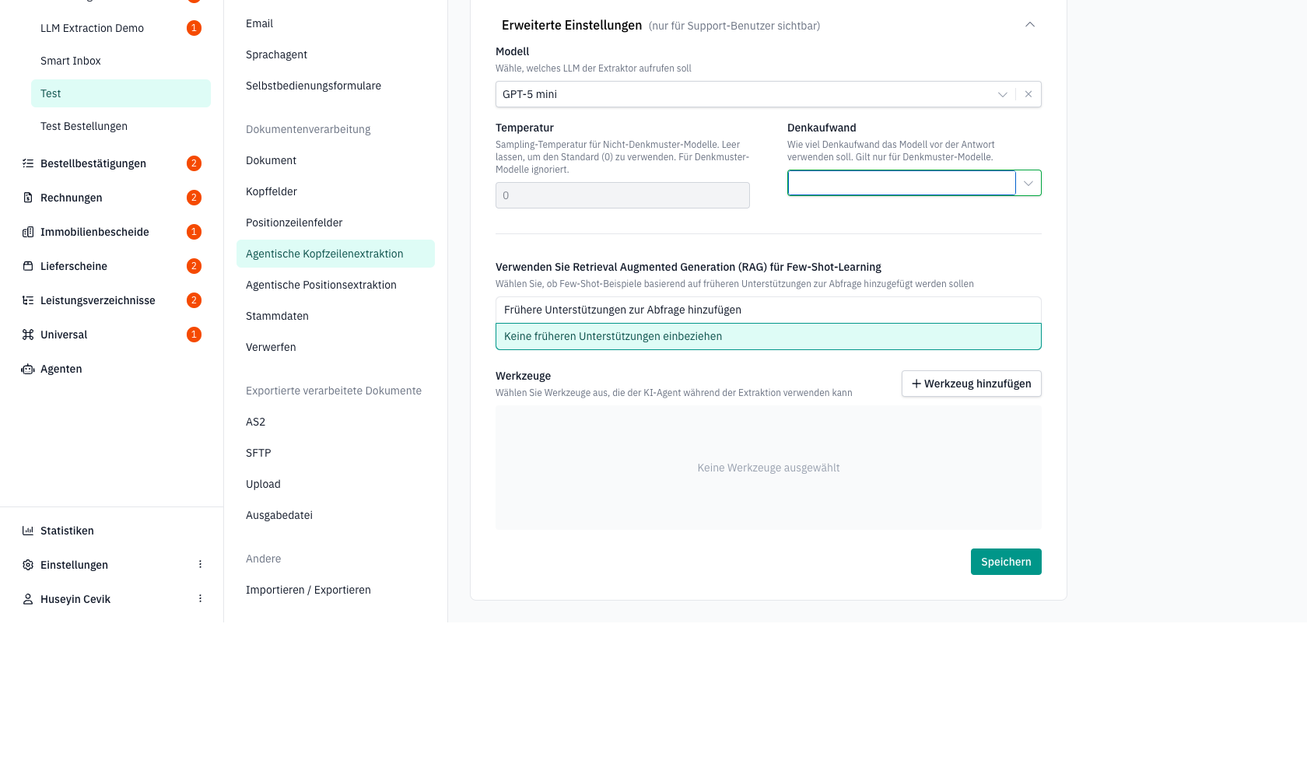Screen dimensions: 1307x778
Task: Select Keine früheren Unterstützungen einbeziehen option
Action: point(769,336)
